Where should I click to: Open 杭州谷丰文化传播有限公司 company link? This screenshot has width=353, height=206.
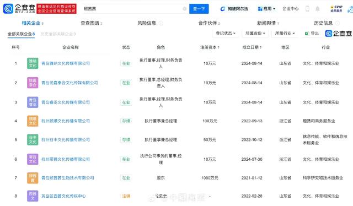[x=66, y=140]
